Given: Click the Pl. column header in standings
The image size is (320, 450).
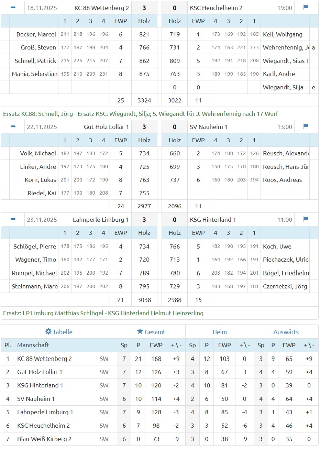Looking at the screenshot, I should click(8, 345).
